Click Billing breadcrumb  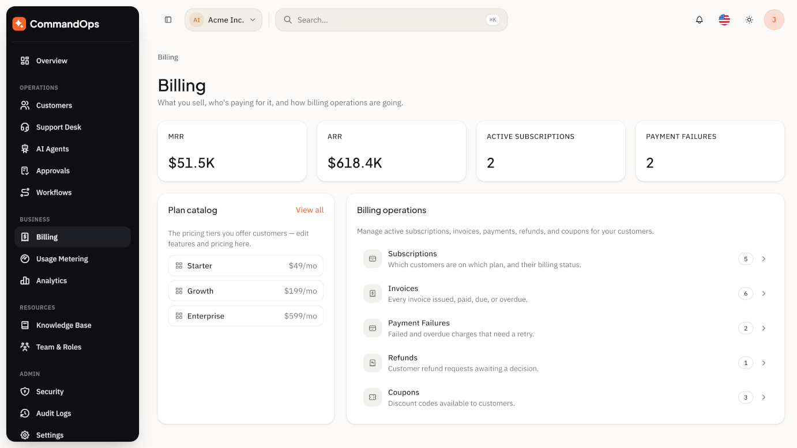pyautogui.click(x=168, y=57)
